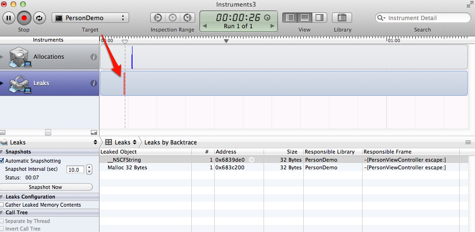Toggle the left pane view button

point(290,18)
